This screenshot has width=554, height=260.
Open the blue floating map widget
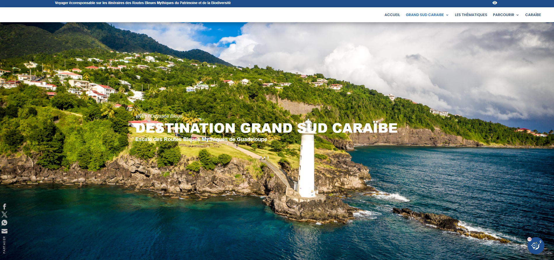coord(536,246)
